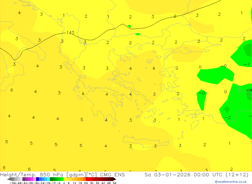Click the red legend swatch above 24
Screen dimensions: 252x184
click(87, 179)
